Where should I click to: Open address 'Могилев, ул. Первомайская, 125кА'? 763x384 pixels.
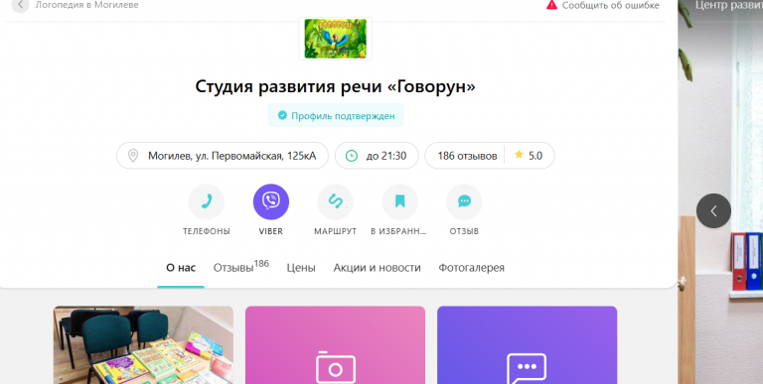[x=232, y=156]
